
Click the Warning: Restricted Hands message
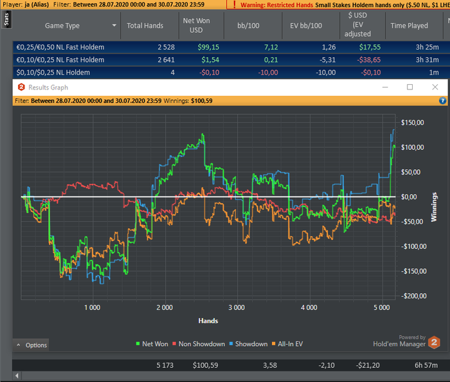pos(276,5)
